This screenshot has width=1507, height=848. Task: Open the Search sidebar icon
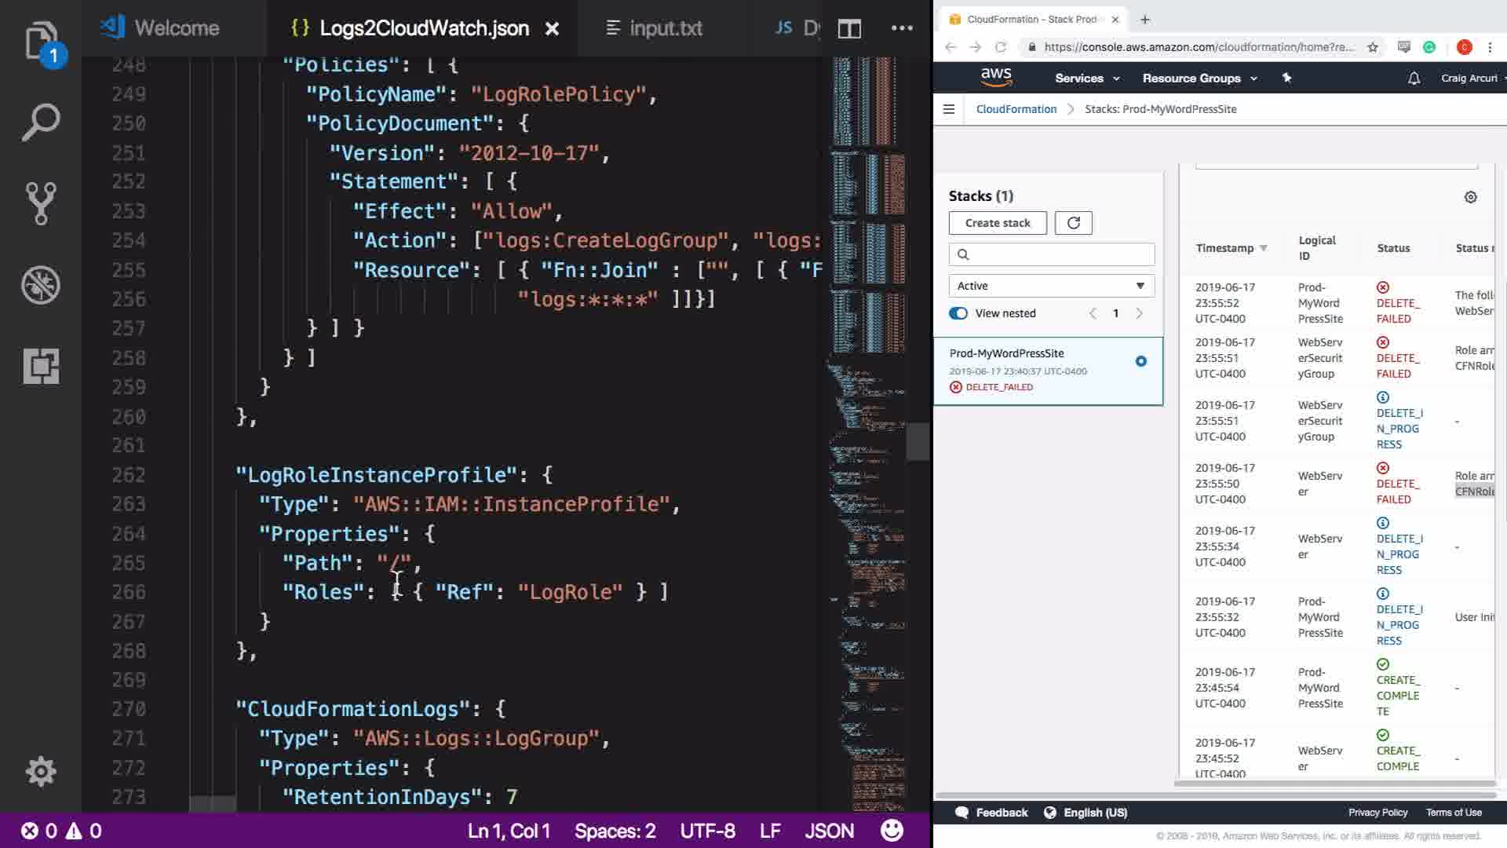(40, 123)
